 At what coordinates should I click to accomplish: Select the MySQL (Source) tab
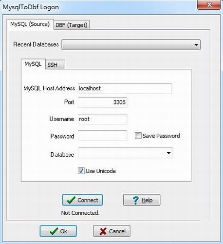pyautogui.click(x=30, y=24)
